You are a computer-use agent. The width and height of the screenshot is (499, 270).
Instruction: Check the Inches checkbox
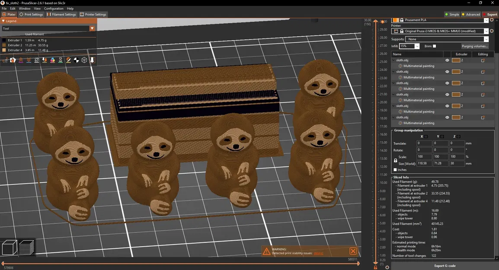[x=395, y=170]
